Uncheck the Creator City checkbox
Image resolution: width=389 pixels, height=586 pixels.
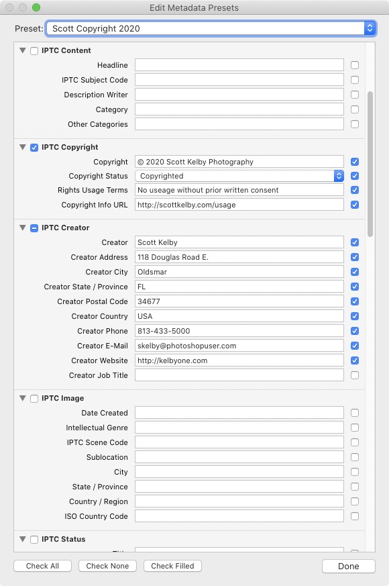[355, 272]
